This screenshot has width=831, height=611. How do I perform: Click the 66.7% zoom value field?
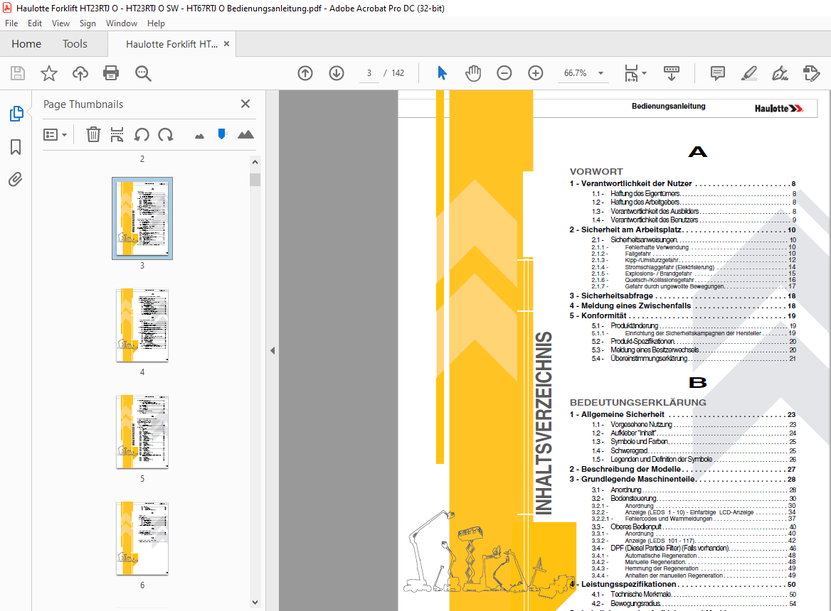(575, 73)
